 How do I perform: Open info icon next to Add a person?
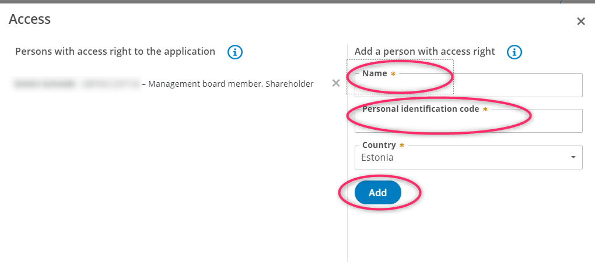pos(514,52)
